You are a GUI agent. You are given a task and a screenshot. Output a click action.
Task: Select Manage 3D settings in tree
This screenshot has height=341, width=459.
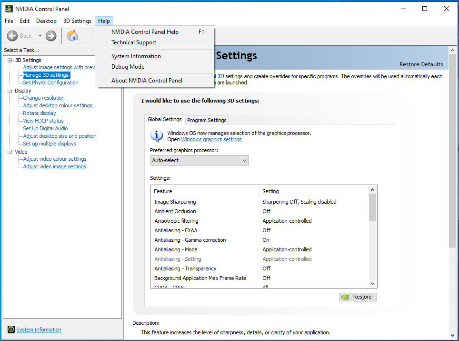(x=46, y=75)
